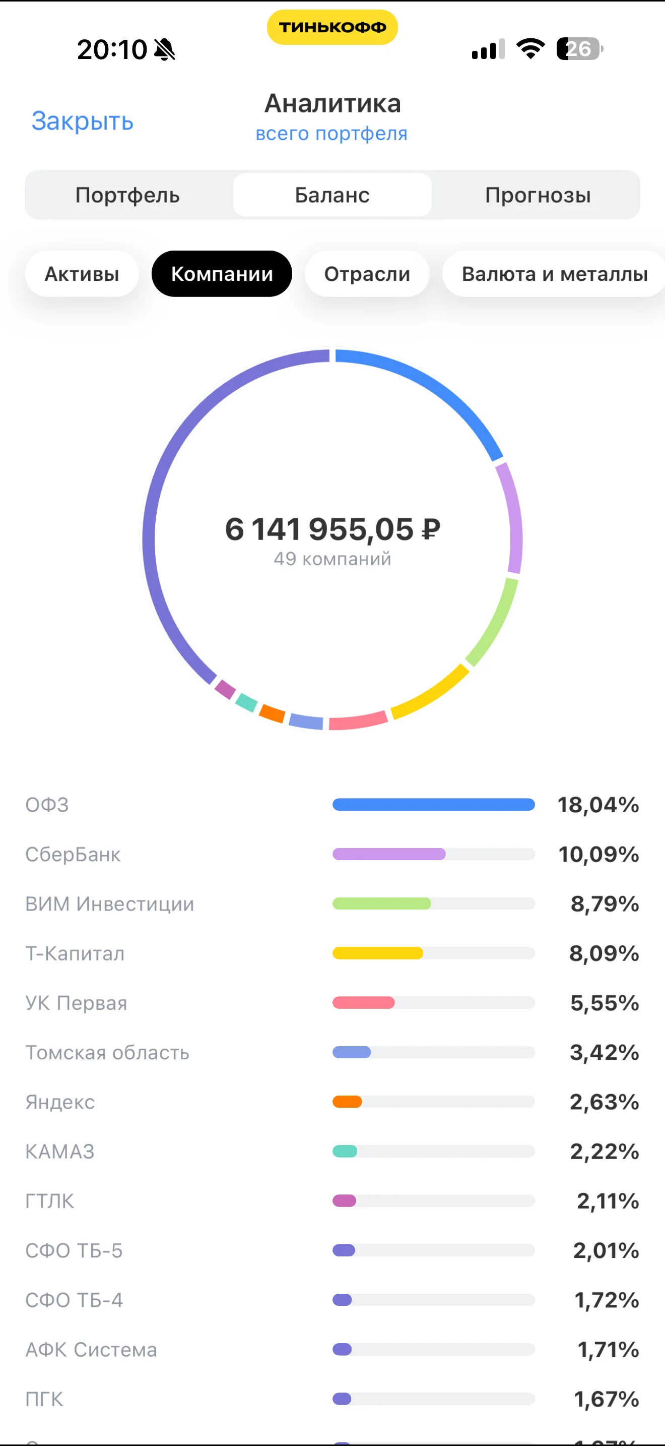665x1446 pixels.
Task: Tap the battery indicator icon
Action: point(580,49)
